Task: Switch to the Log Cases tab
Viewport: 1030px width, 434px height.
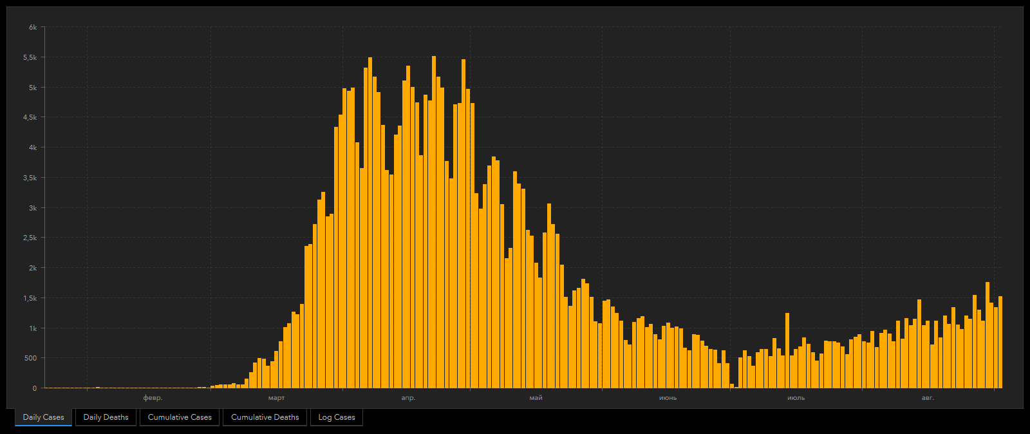Action: 337,417
